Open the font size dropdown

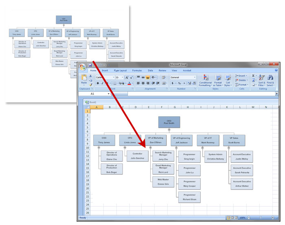coord(123,78)
